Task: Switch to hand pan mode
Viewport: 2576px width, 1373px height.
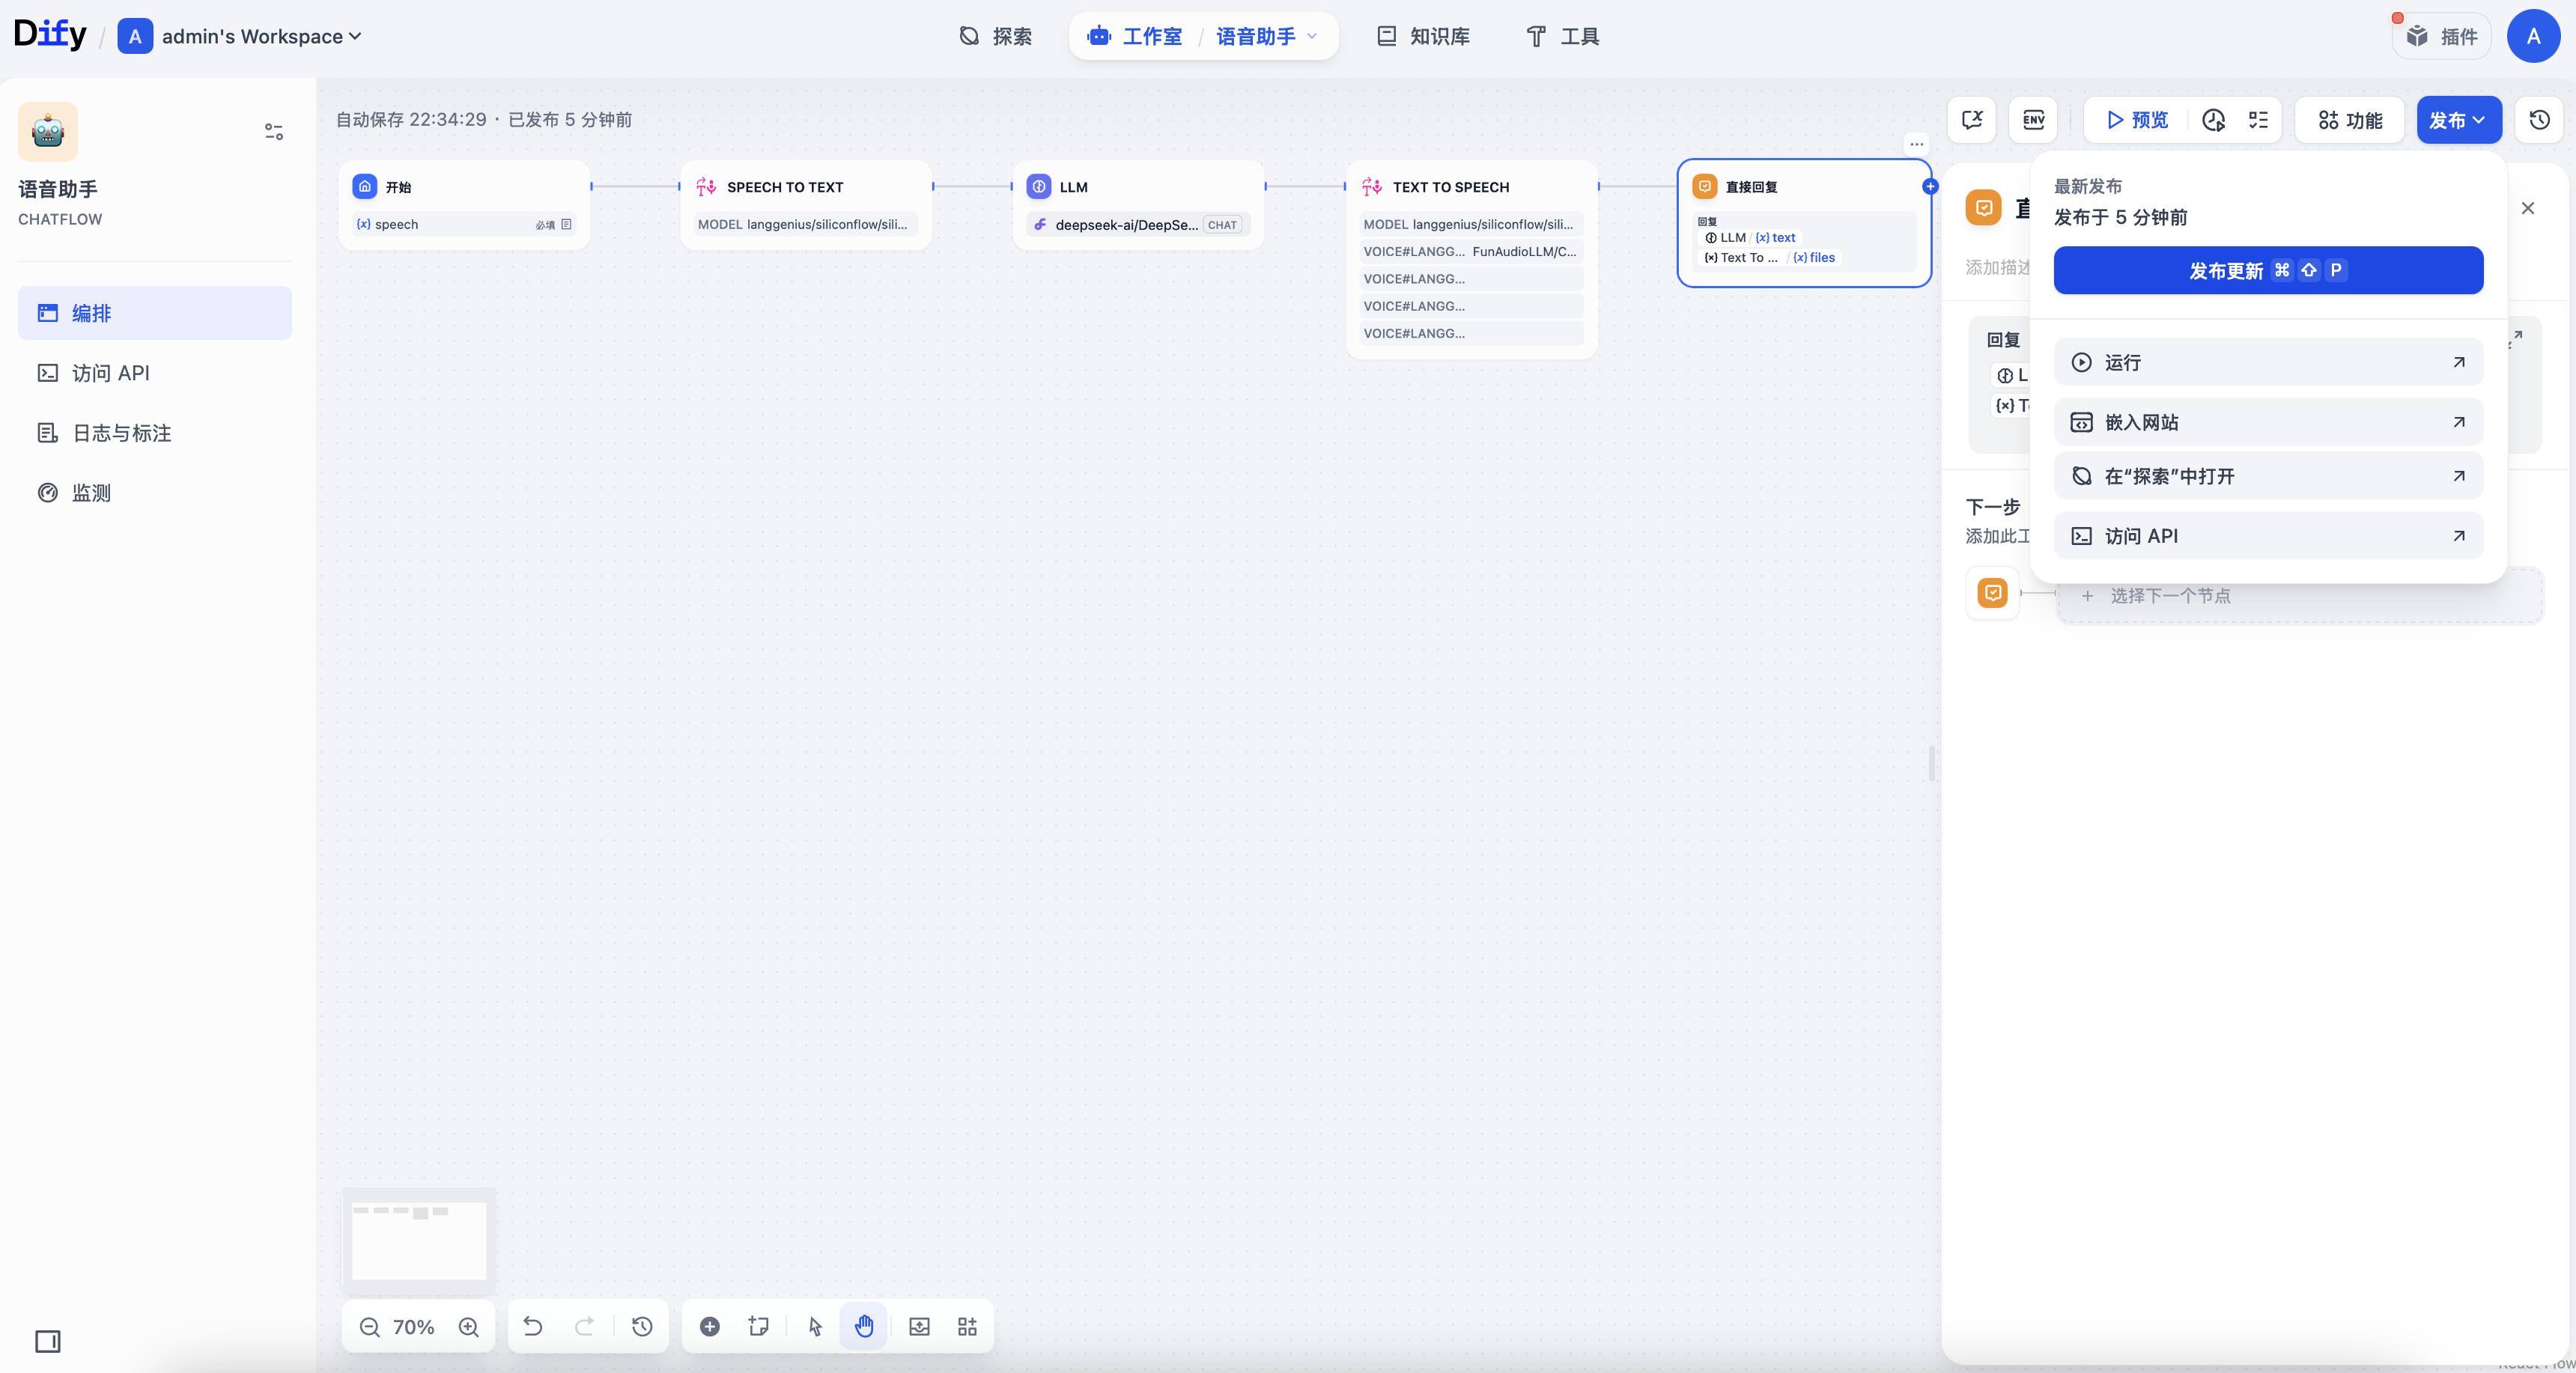Action: [864, 1327]
